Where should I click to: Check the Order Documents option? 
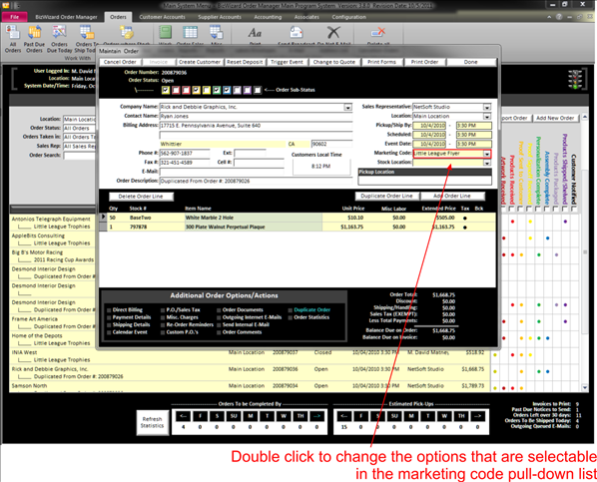click(x=219, y=310)
